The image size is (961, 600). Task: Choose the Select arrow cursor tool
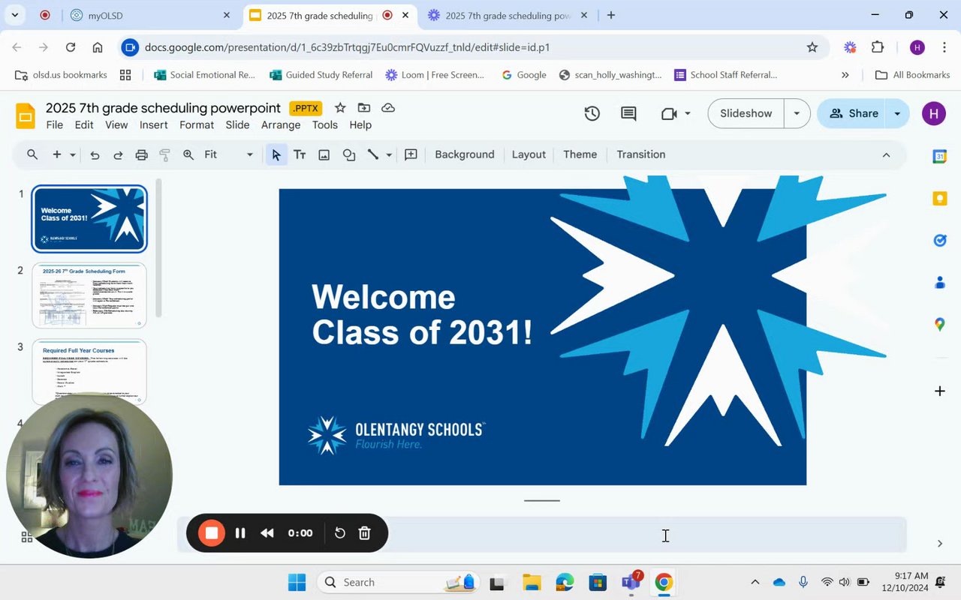276,154
